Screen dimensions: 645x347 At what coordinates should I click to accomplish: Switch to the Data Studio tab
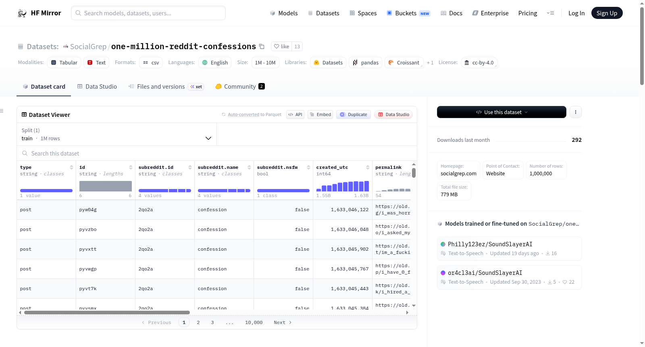pos(97,87)
